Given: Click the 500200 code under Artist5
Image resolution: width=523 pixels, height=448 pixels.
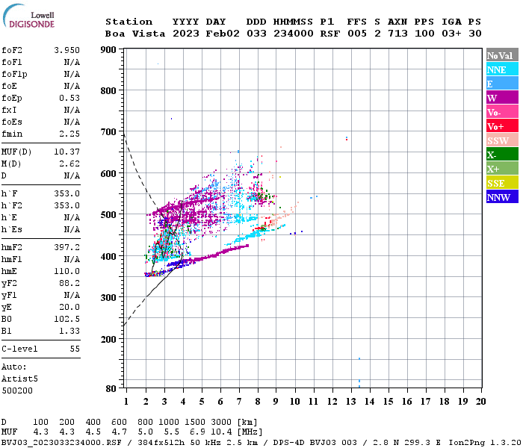Looking at the screenshot, I should coord(17,391).
